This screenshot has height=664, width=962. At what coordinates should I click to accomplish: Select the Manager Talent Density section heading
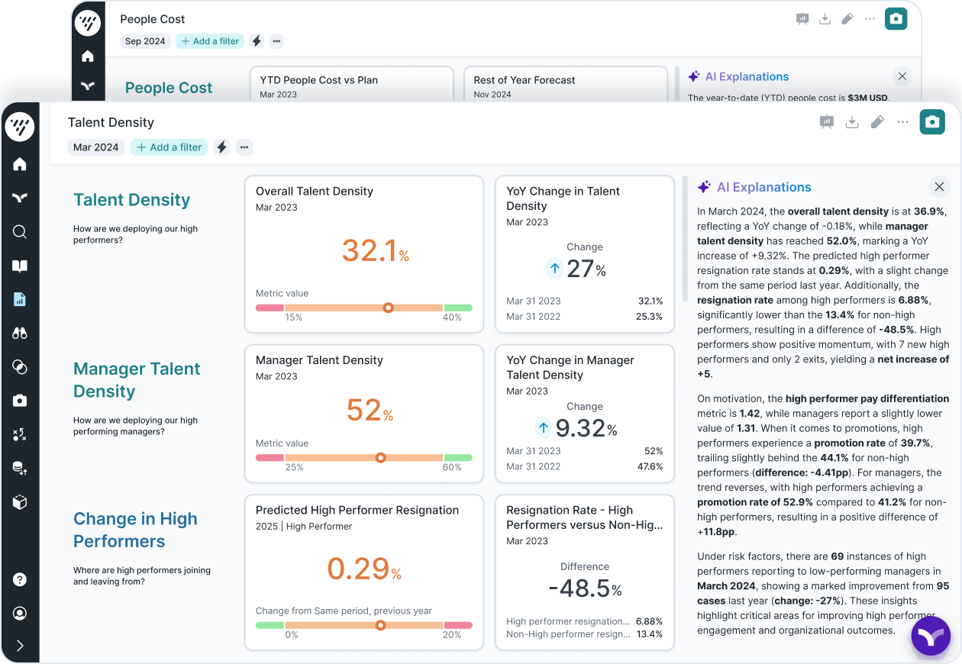coord(137,380)
